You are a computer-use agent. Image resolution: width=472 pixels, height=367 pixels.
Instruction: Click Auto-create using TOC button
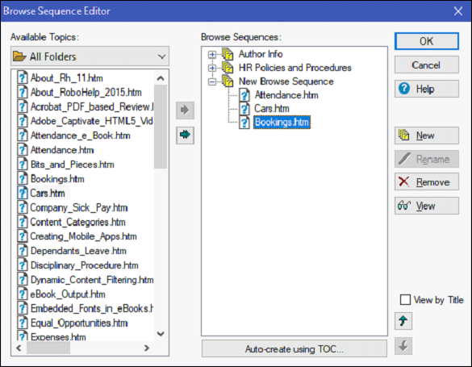tap(294, 349)
